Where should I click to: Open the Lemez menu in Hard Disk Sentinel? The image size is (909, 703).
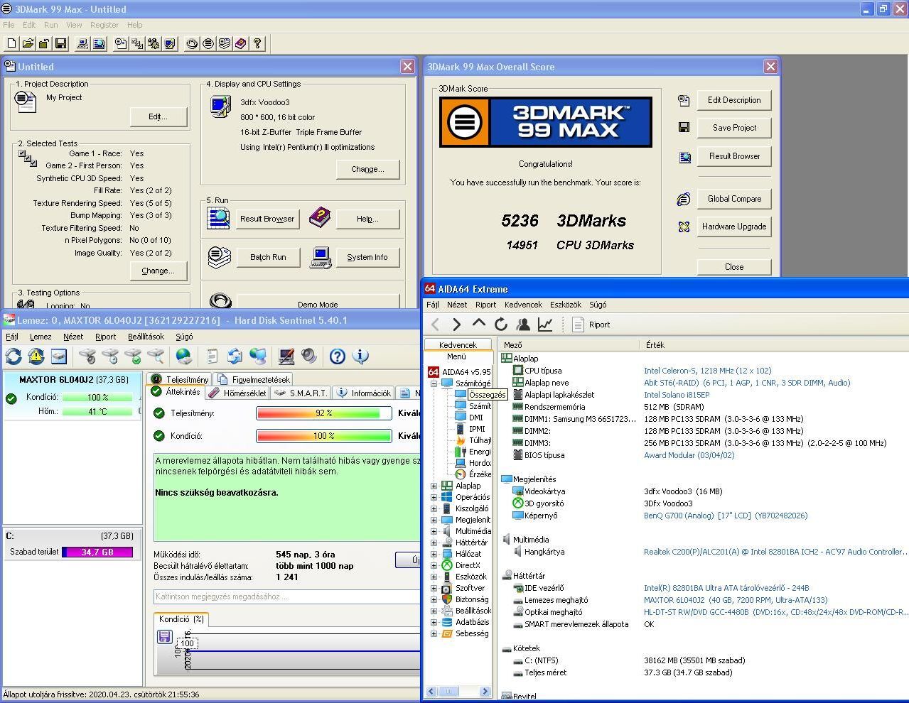[41, 337]
